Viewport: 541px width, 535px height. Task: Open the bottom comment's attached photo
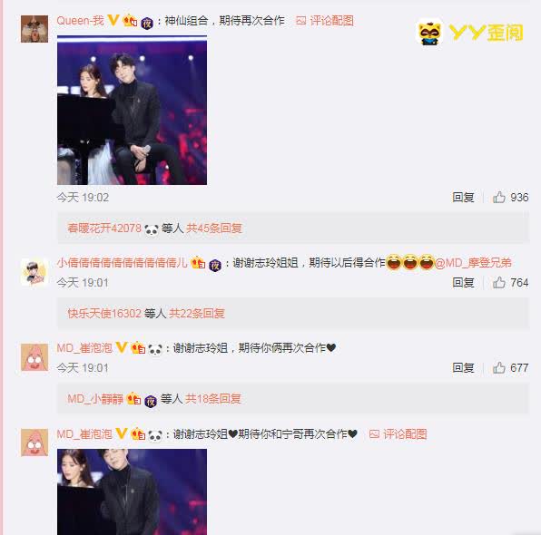133,491
